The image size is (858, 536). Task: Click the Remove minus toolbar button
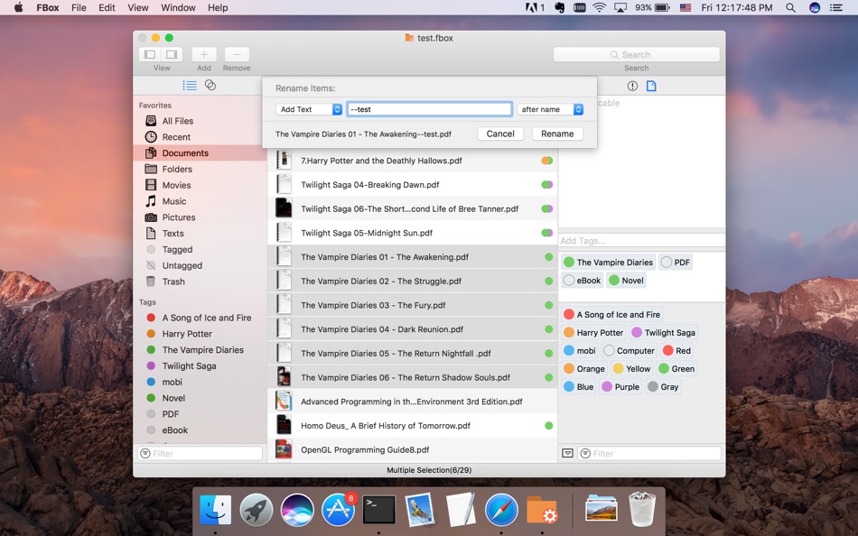[237, 54]
